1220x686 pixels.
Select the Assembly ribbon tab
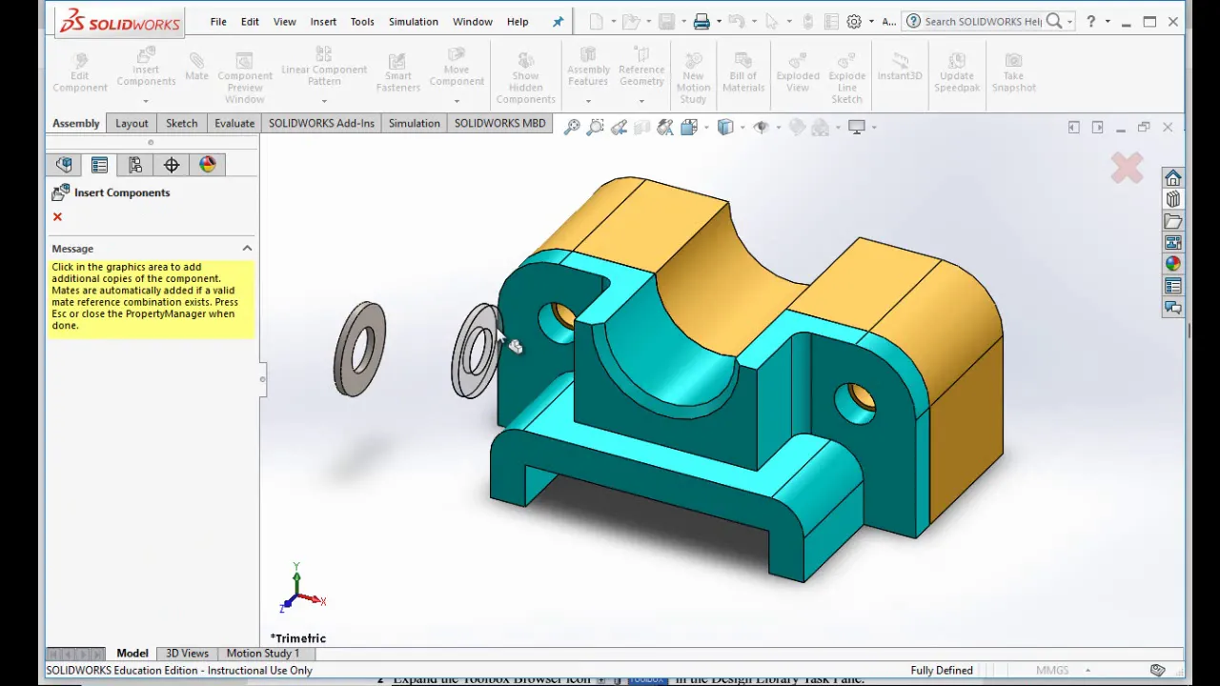(75, 123)
